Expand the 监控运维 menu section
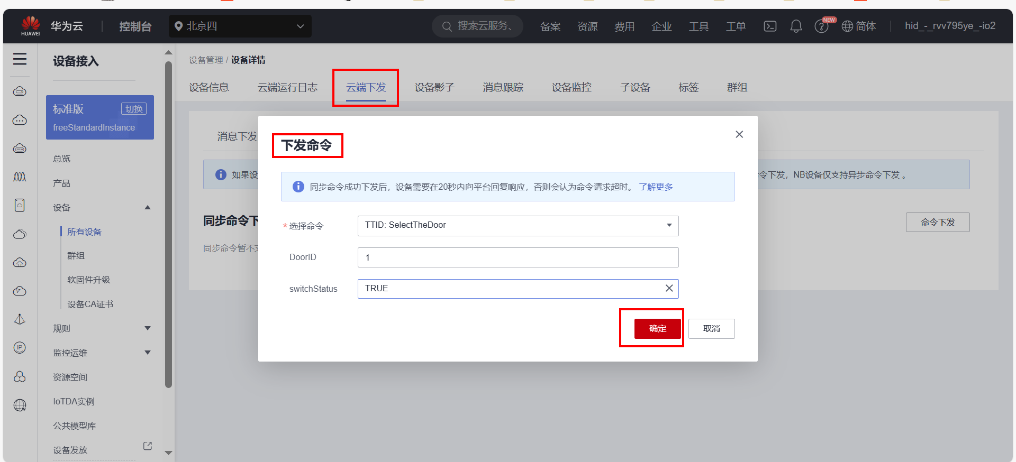The width and height of the screenshot is (1016, 462). click(x=148, y=353)
